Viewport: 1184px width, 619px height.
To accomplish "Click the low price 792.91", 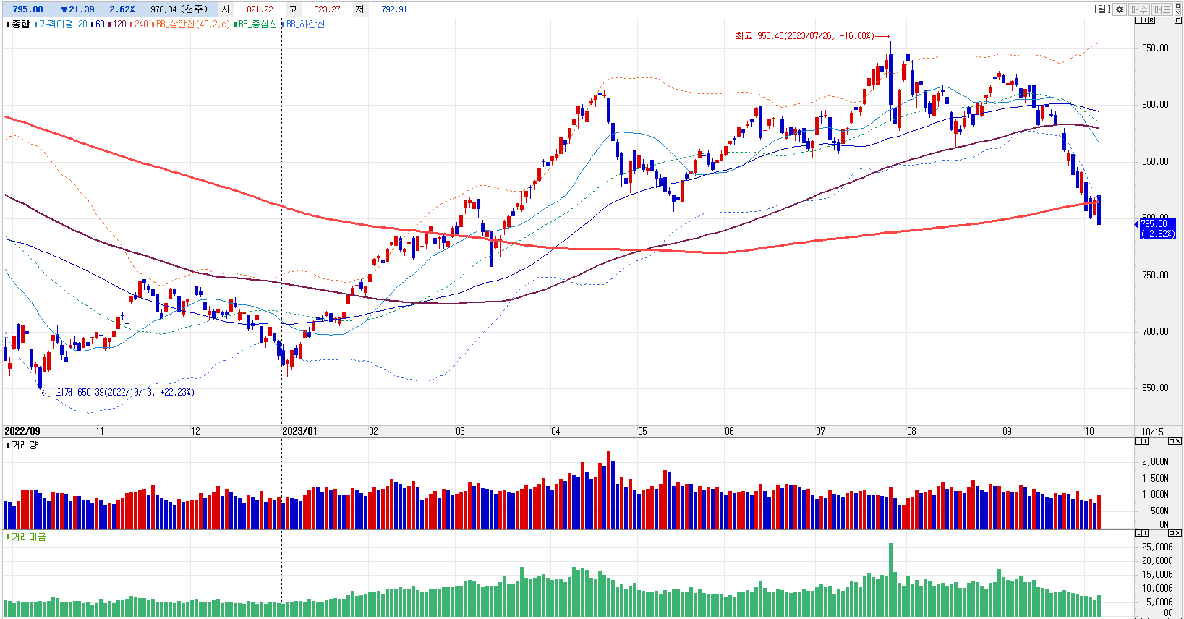I will (394, 9).
